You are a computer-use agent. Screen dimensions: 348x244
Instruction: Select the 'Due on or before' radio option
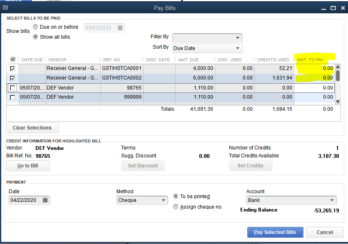[x=36, y=27]
